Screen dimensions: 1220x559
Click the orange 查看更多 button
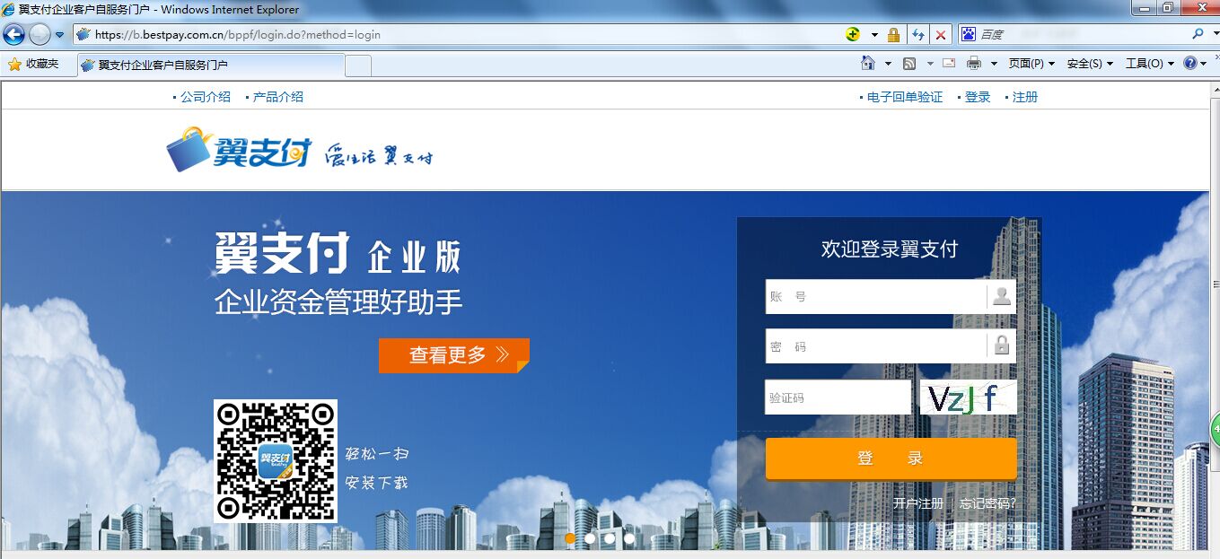point(454,355)
